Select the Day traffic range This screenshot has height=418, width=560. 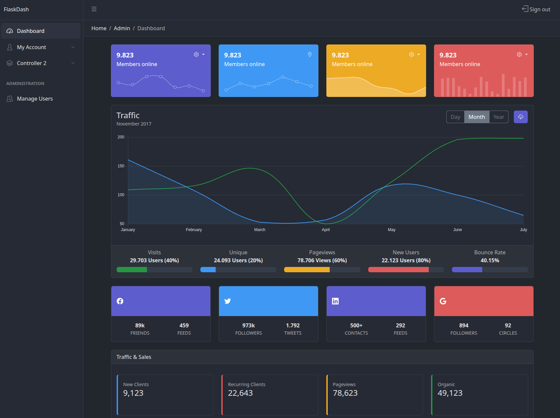point(455,117)
